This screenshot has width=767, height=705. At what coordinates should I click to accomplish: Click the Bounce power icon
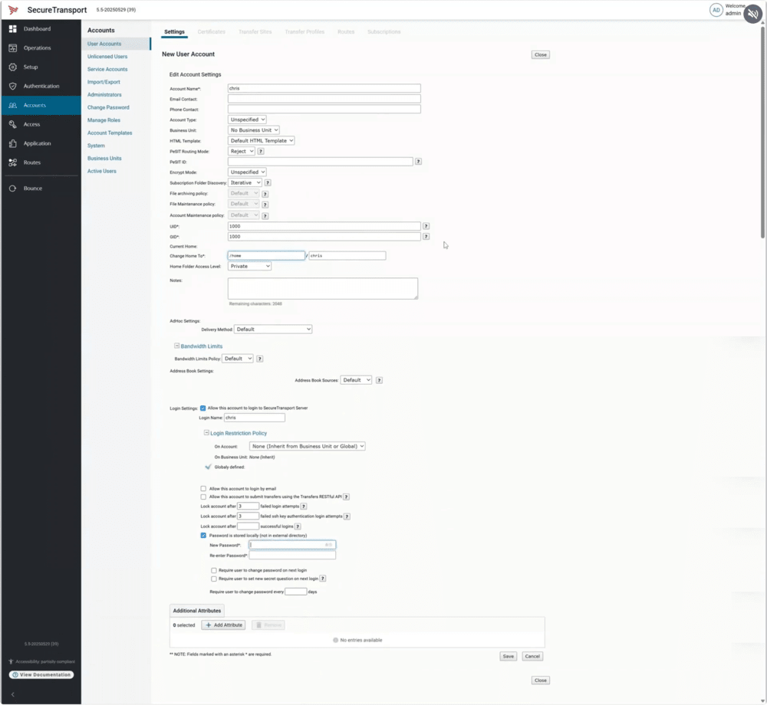click(13, 188)
